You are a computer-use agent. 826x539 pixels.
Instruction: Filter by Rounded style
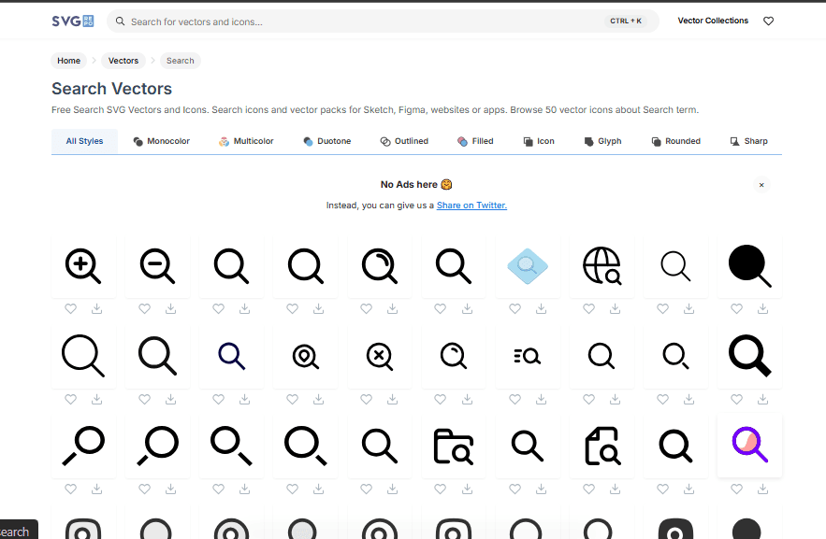click(676, 141)
